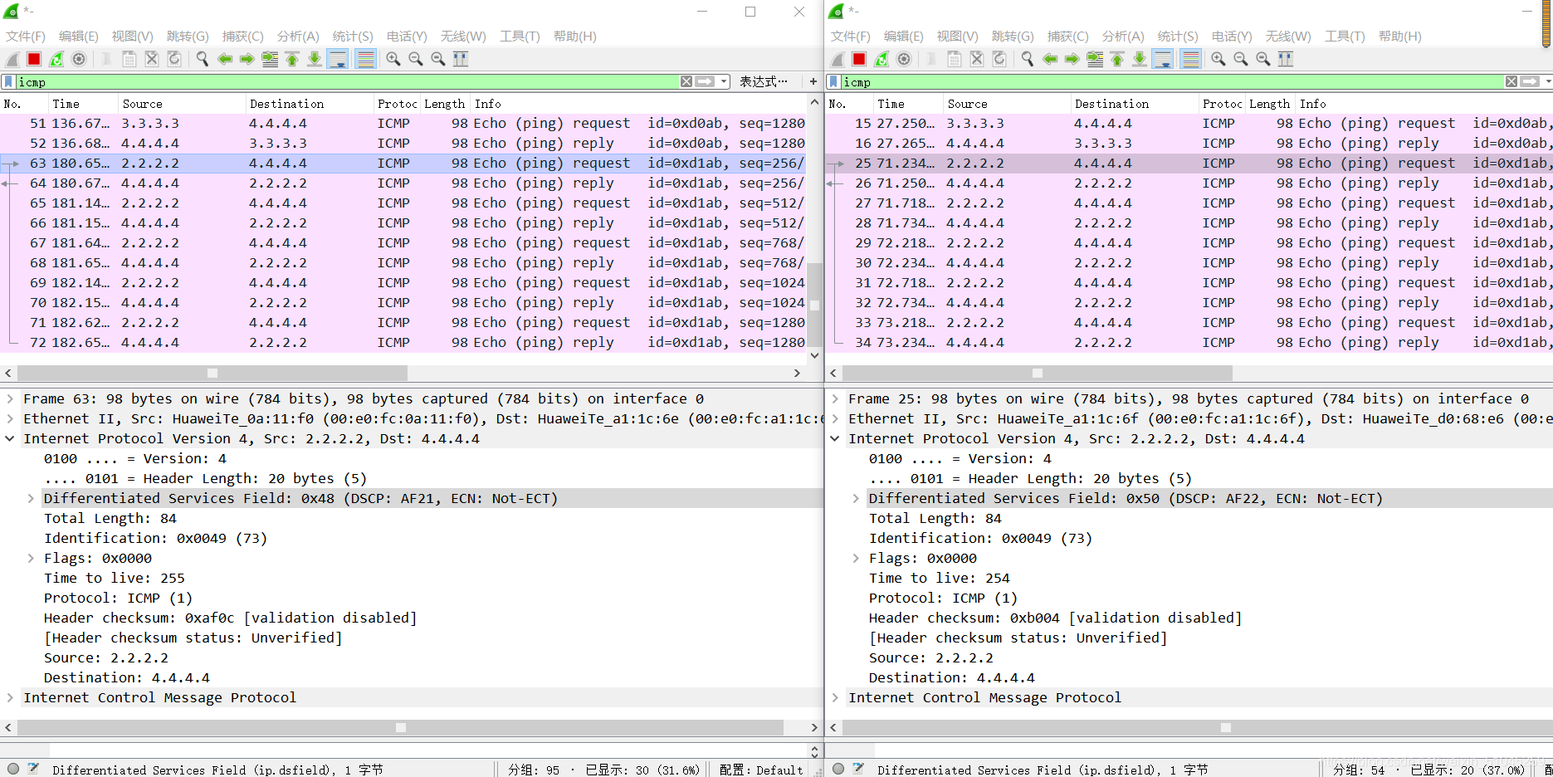Expand Internet Control Message Protocol, left window

[x=10, y=697]
